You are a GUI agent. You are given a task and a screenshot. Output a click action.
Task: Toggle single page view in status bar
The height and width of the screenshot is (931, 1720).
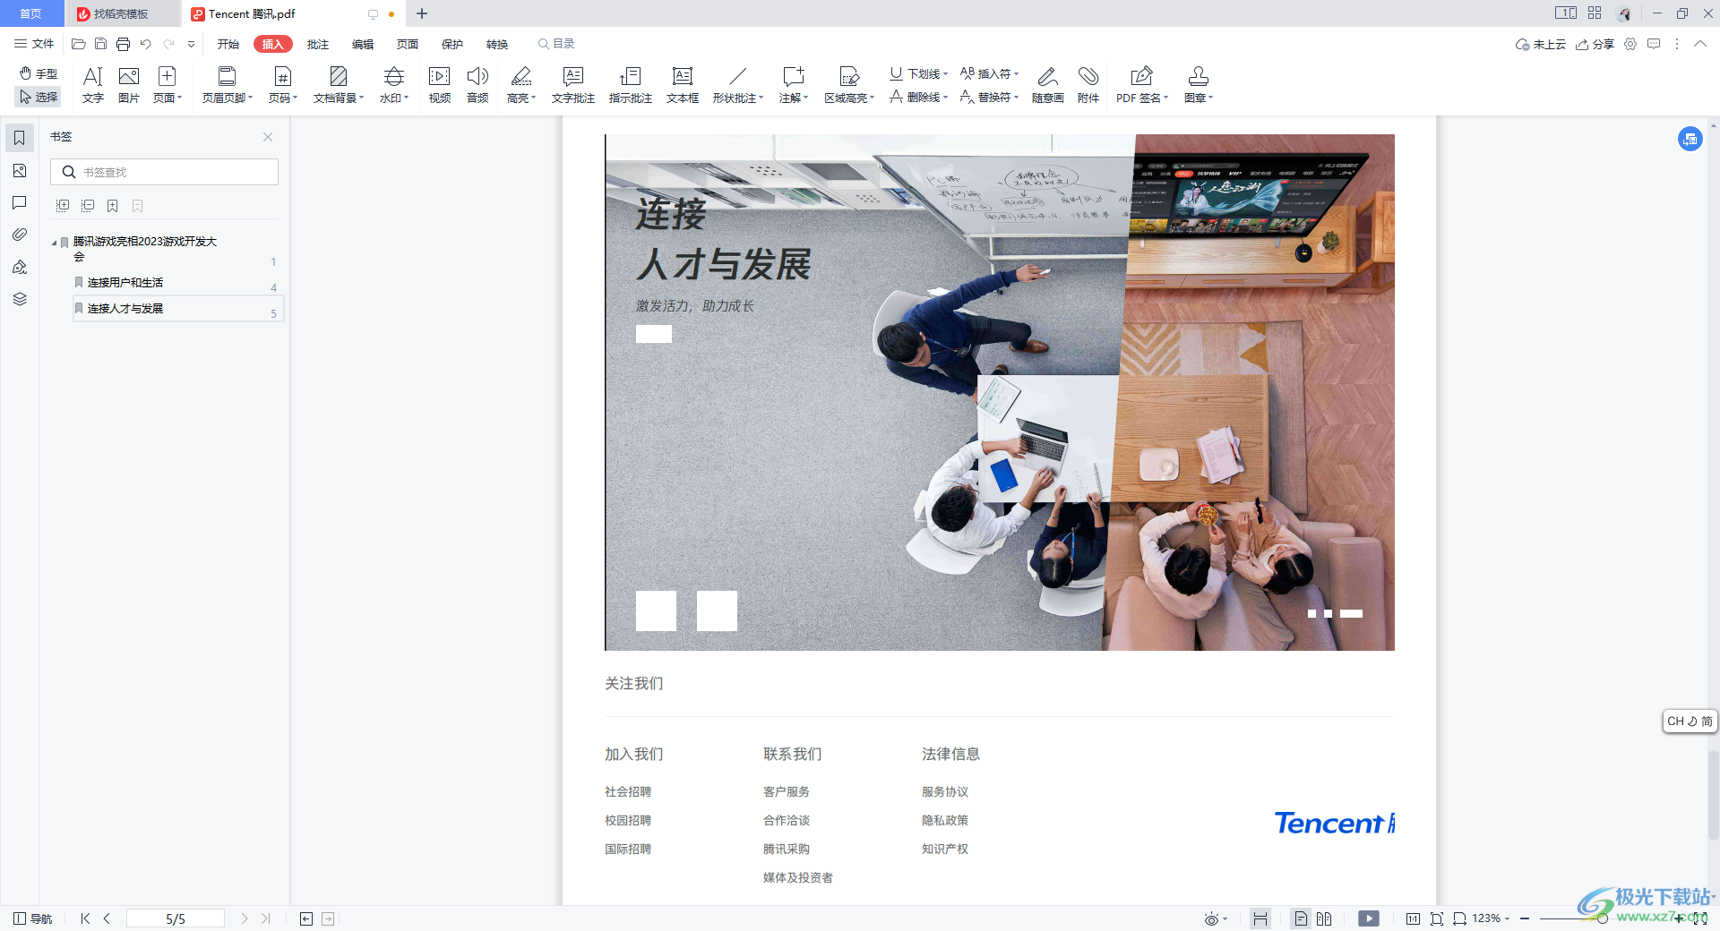click(1301, 918)
